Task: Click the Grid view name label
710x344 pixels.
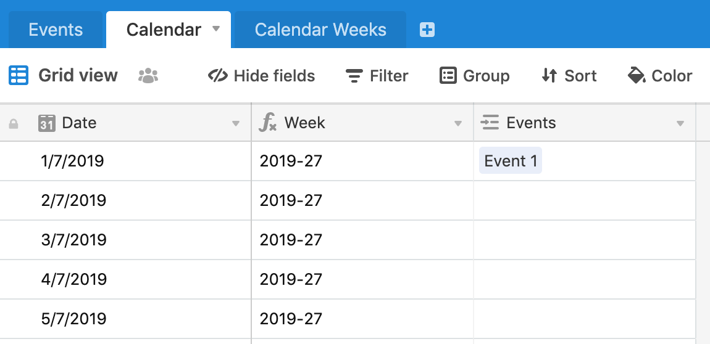Action: 78,75
